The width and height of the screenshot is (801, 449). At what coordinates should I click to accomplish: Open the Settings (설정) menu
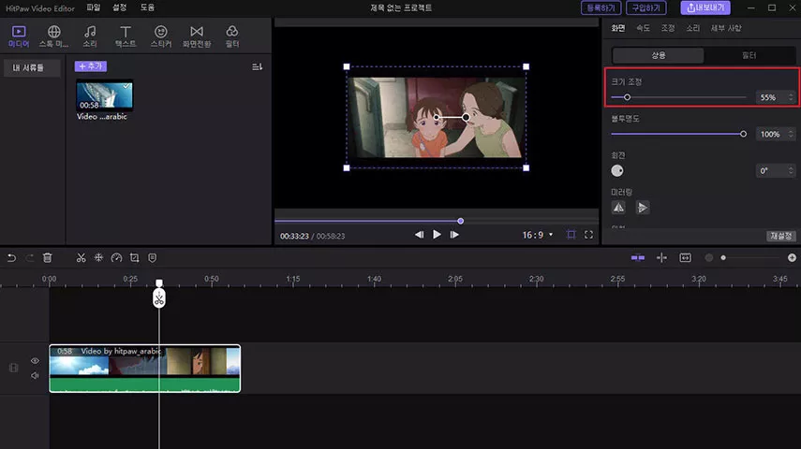point(120,7)
